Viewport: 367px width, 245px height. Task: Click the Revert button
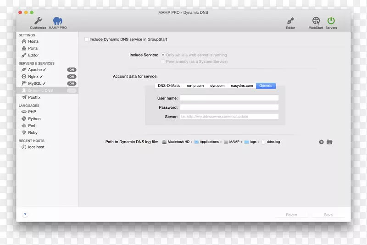pyautogui.click(x=292, y=215)
